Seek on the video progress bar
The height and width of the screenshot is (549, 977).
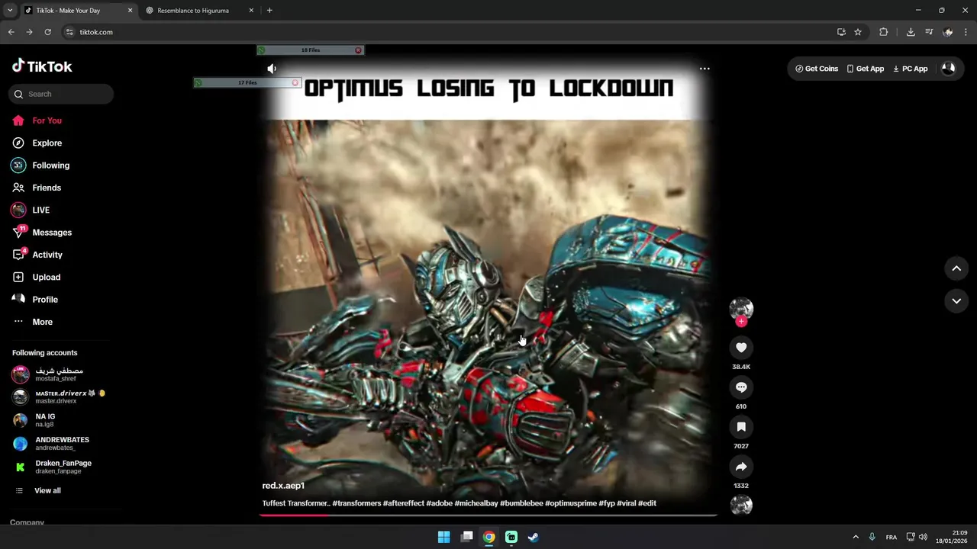point(488,515)
